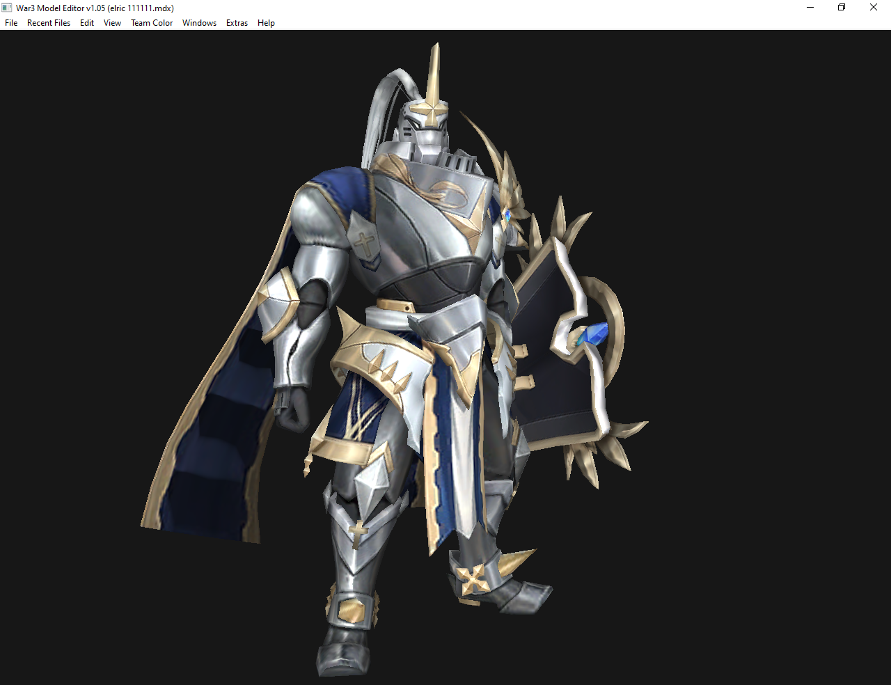Minimize the War3 Model Editor window

point(810,8)
